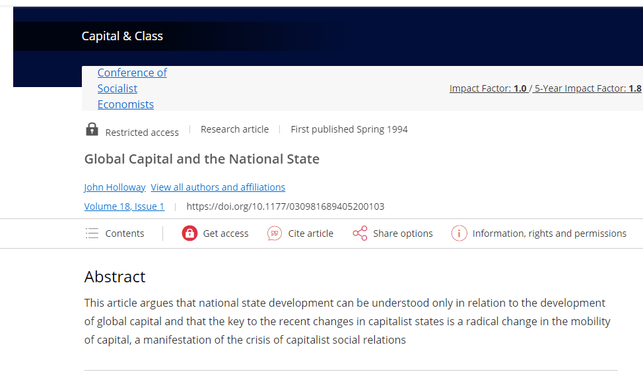Open Share options text
The image size is (643, 374).
(x=403, y=234)
